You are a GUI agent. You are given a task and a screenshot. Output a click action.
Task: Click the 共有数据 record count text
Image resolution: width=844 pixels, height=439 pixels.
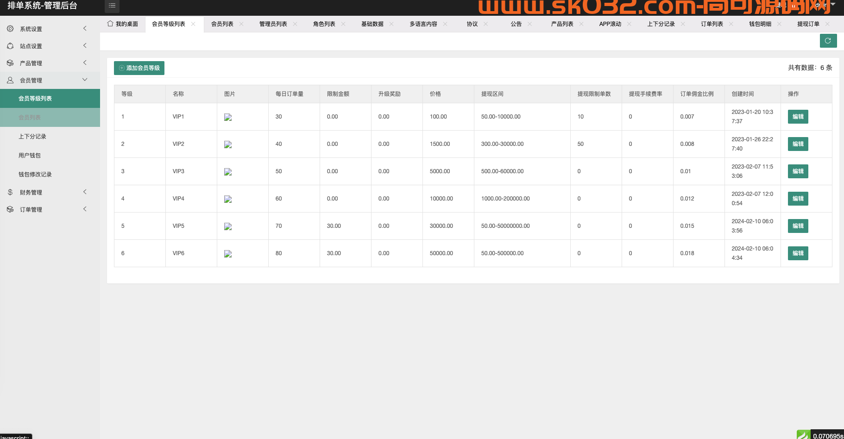(x=810, y=68)
